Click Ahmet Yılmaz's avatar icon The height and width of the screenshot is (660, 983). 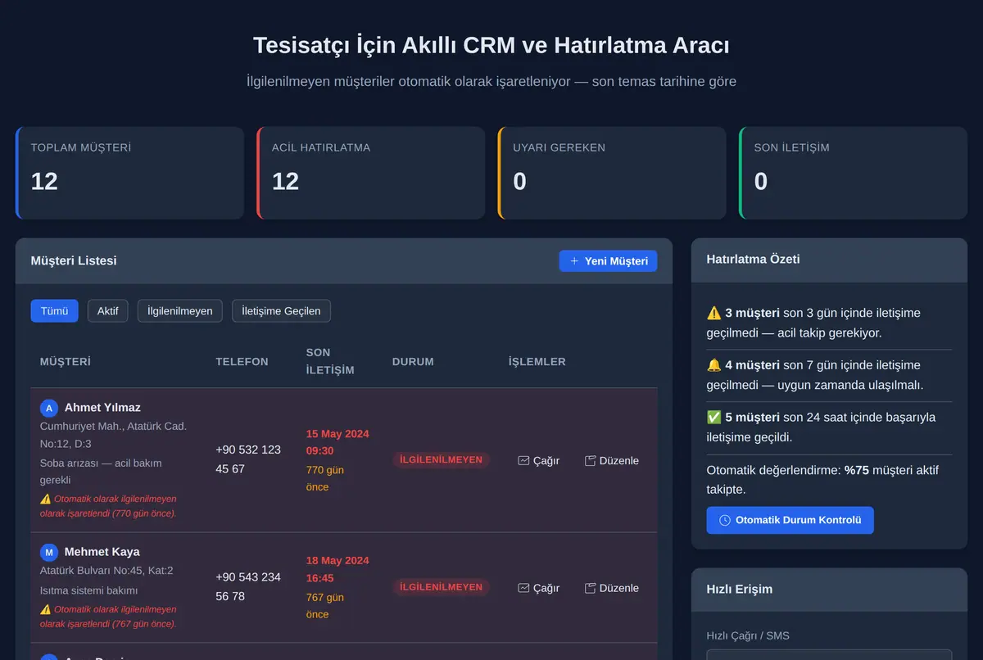(49, 408)
